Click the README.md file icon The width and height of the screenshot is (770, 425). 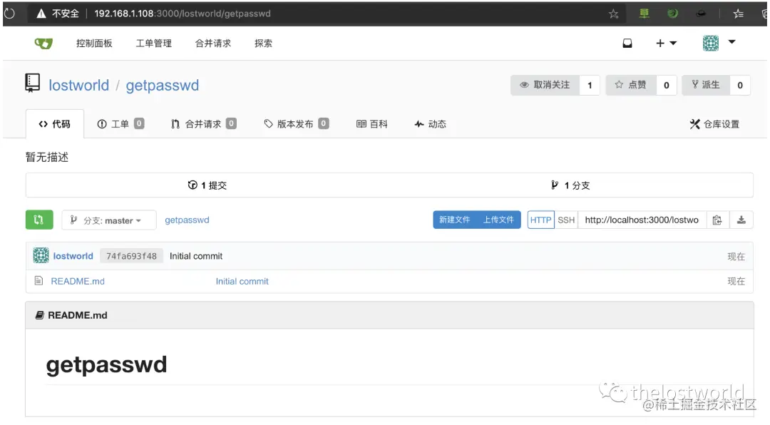pyautogui.click(x=38, y=280)
